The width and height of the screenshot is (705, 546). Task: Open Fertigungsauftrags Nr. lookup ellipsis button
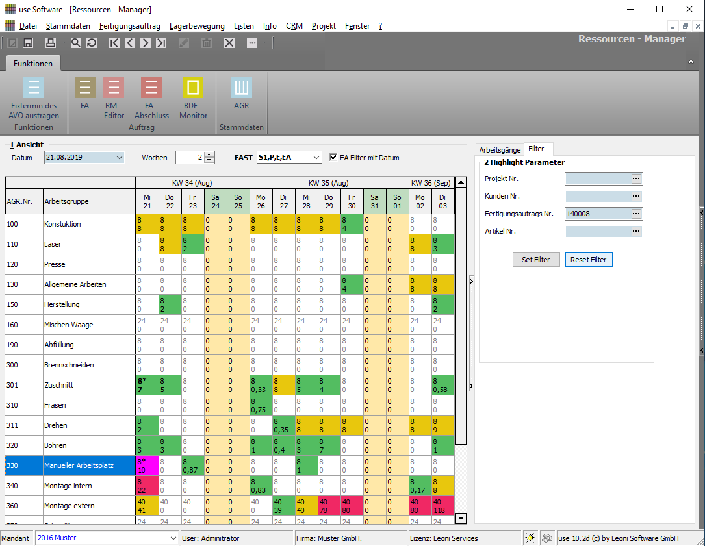pos(635,214)
